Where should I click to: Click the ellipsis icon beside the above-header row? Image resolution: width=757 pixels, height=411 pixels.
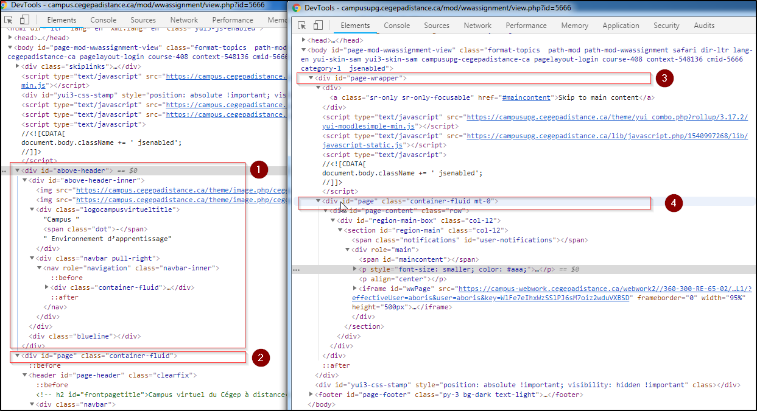pyautogui.click(x=5, y=171)
